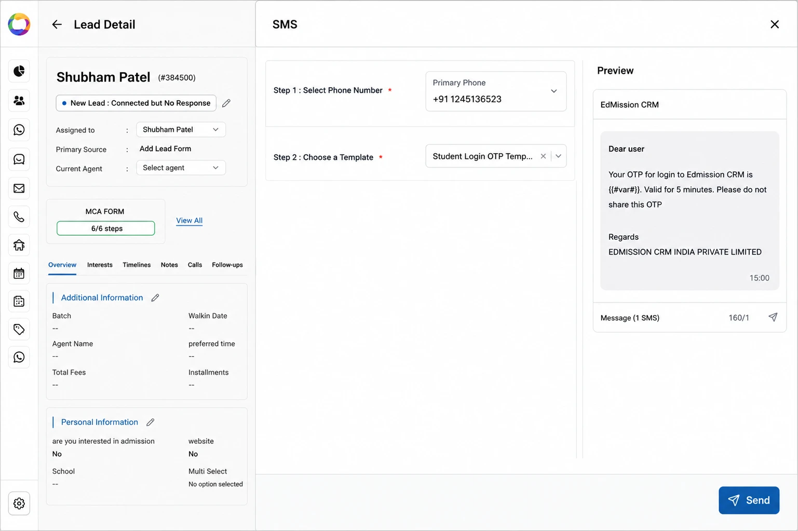Image resolution: width=798 pixels, height=531 pixels.
Task: Open the Assigned to Shubham Patel dropdown
Action: click(x=181, y=130)
